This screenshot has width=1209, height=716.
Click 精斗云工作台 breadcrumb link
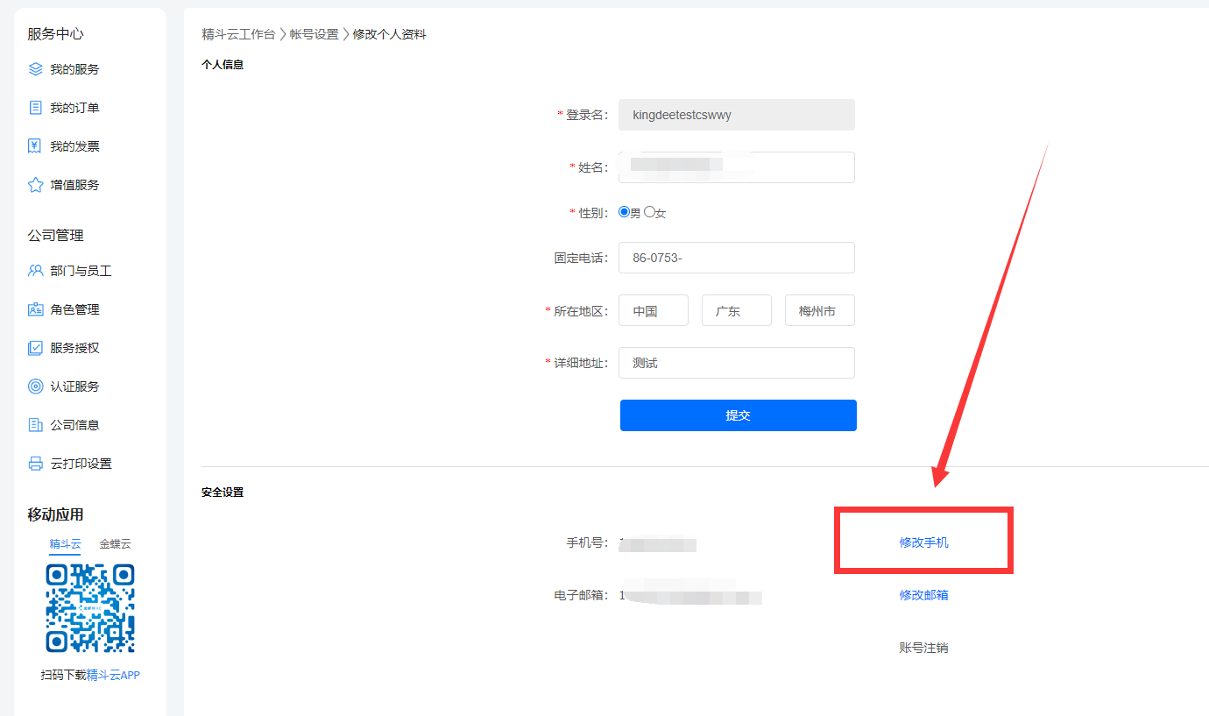pyautogui.click(x=238, y=34)
